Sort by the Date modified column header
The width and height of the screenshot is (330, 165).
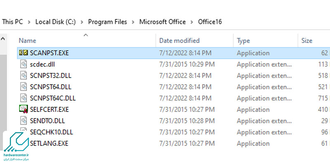point(179,40)
